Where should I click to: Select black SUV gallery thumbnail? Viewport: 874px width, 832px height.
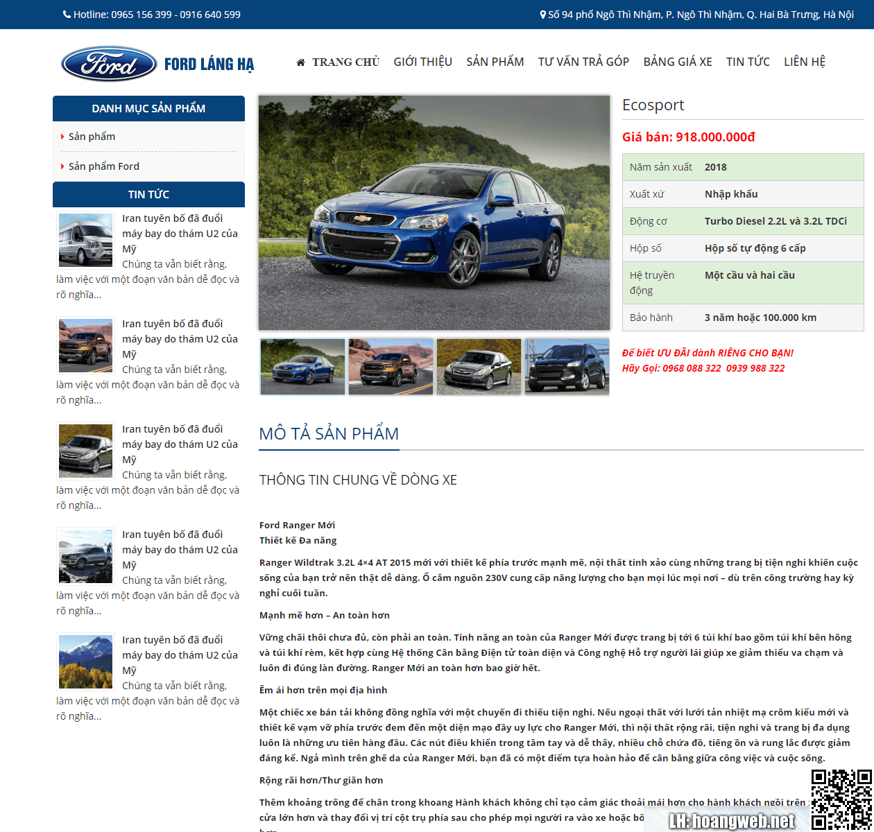click(567, 367)
